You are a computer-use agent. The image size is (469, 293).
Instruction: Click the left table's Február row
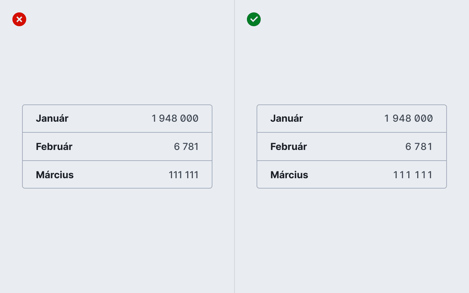(117, 146)
